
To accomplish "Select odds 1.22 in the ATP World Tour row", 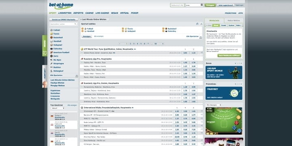I will pos(193,53).
